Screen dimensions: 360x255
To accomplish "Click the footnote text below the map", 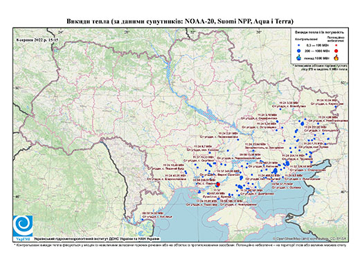I will coord(180,245).
